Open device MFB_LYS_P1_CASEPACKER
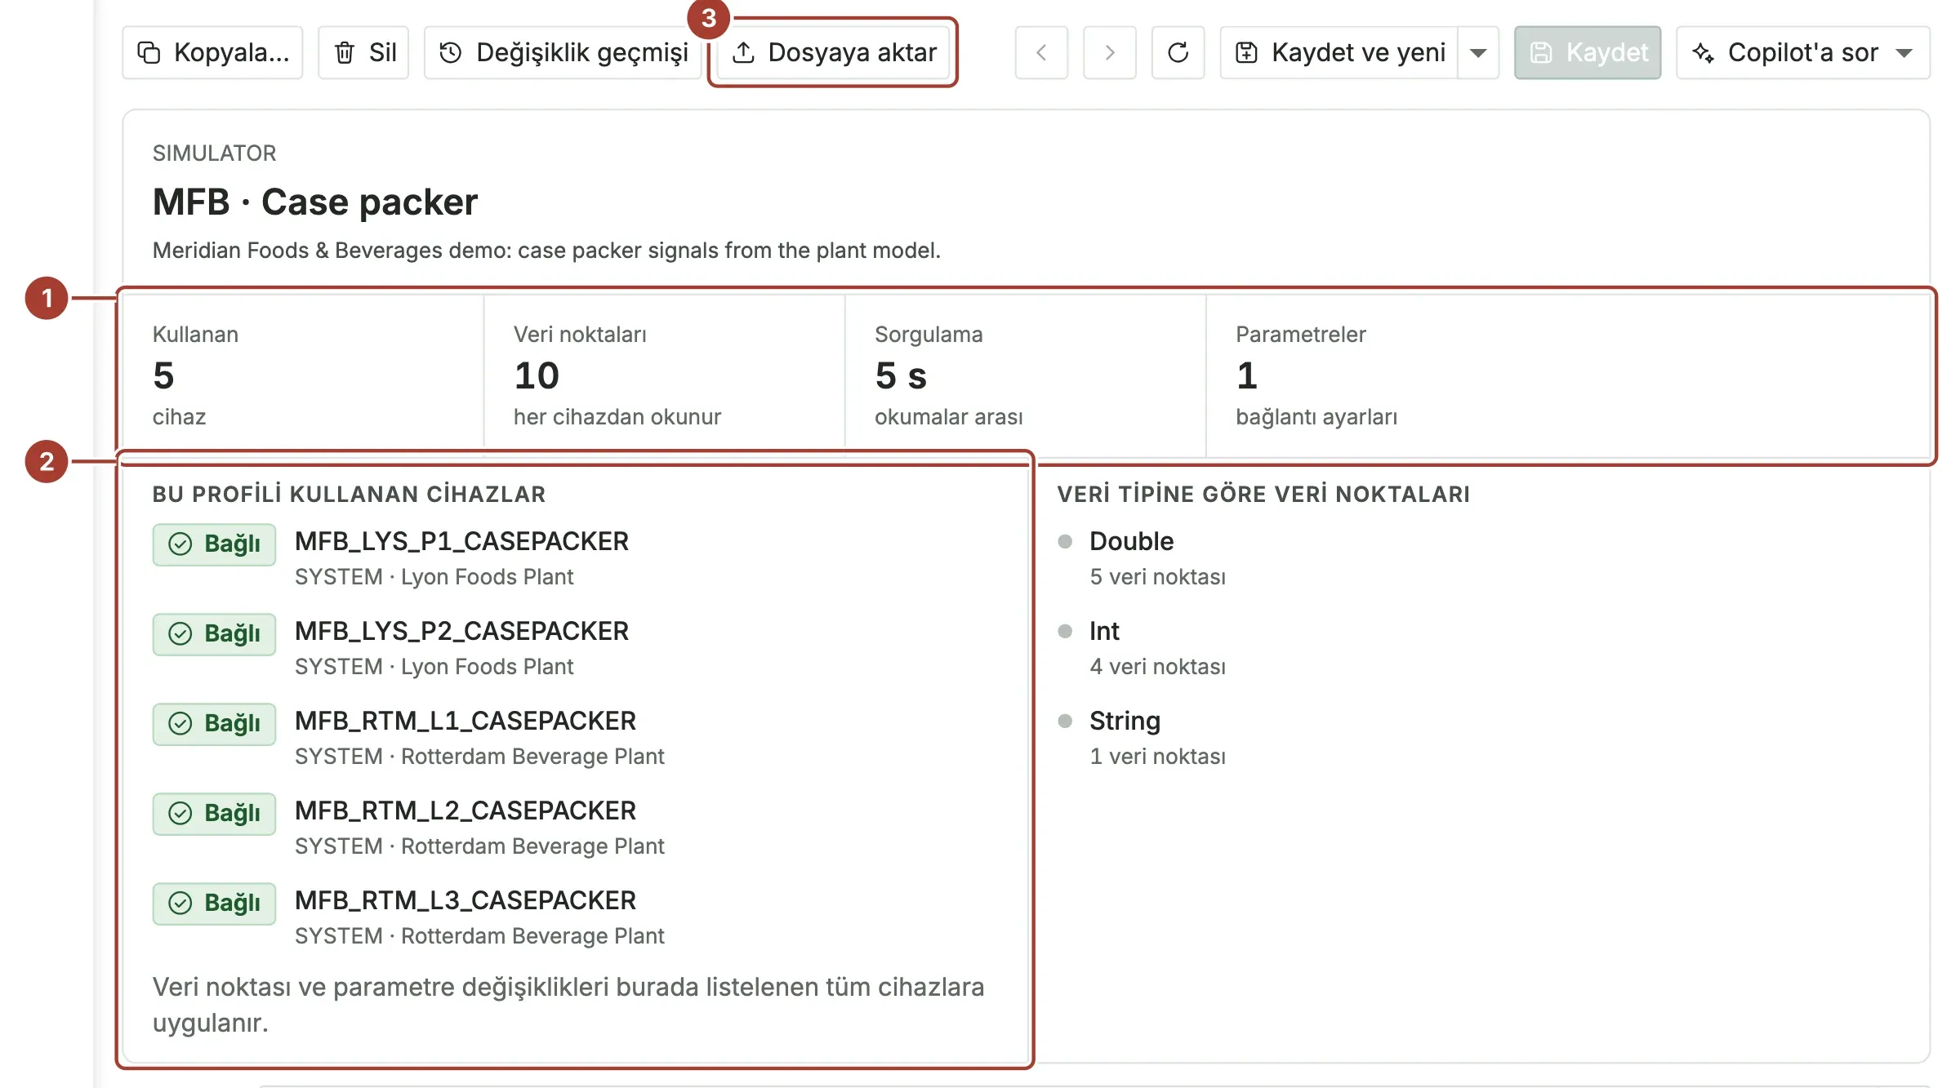Image resolution: width=1960 pixels, height=1088 pixels. (x=461, y=541)
